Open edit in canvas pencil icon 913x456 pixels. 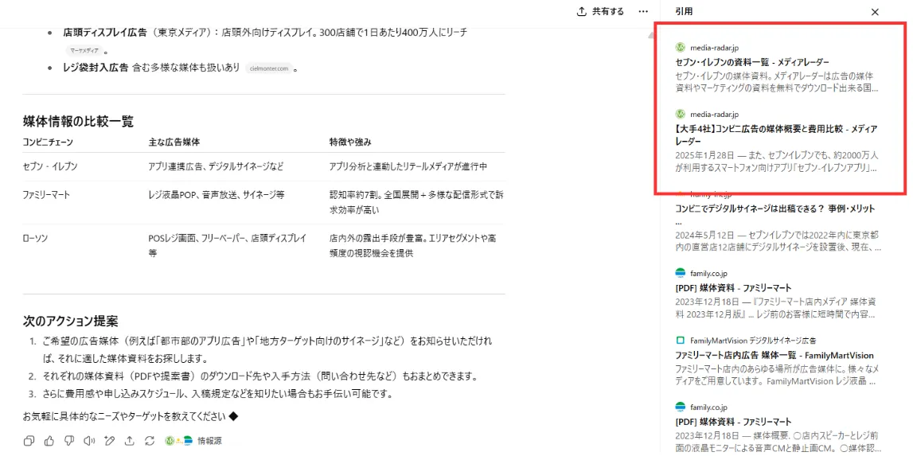pyautogui.click(x=109, y=440)
